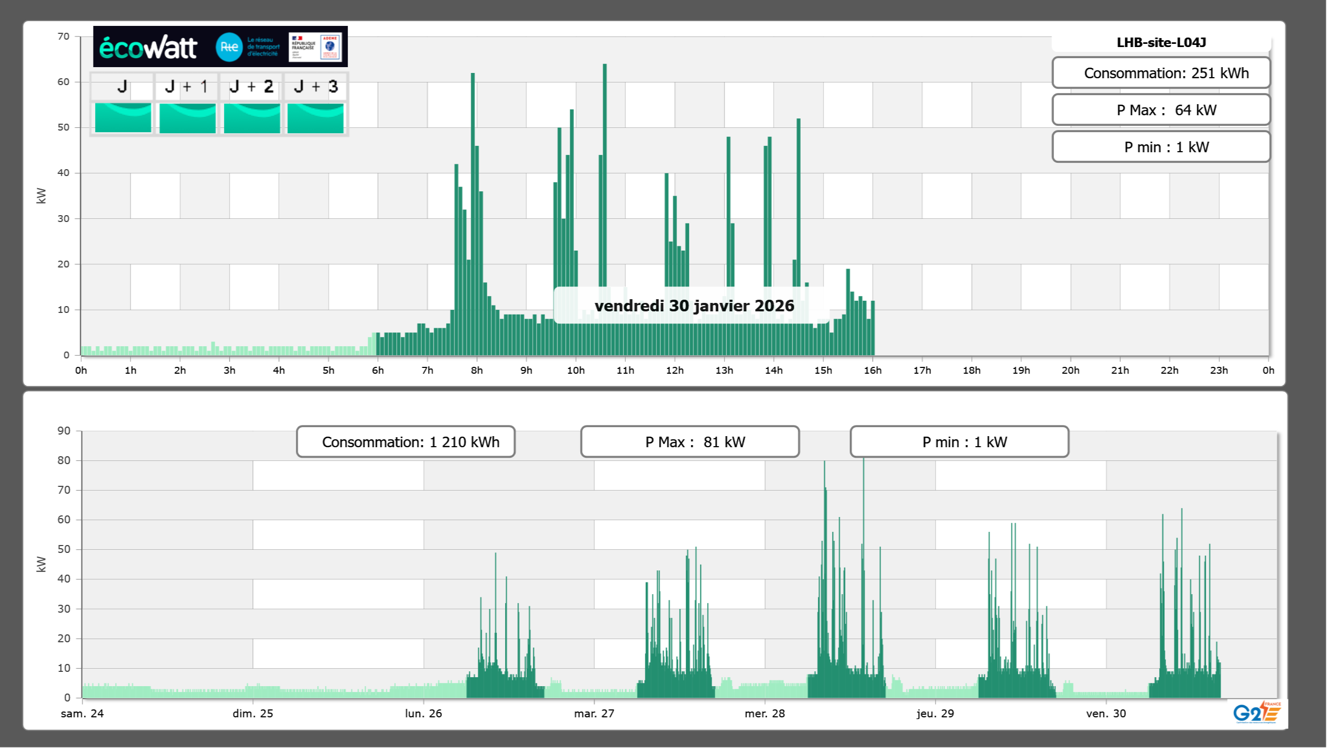This screenshot has height=748, width=1327.
Task: Click the République Française ADEME logo
Action: [x=315, y=47]
